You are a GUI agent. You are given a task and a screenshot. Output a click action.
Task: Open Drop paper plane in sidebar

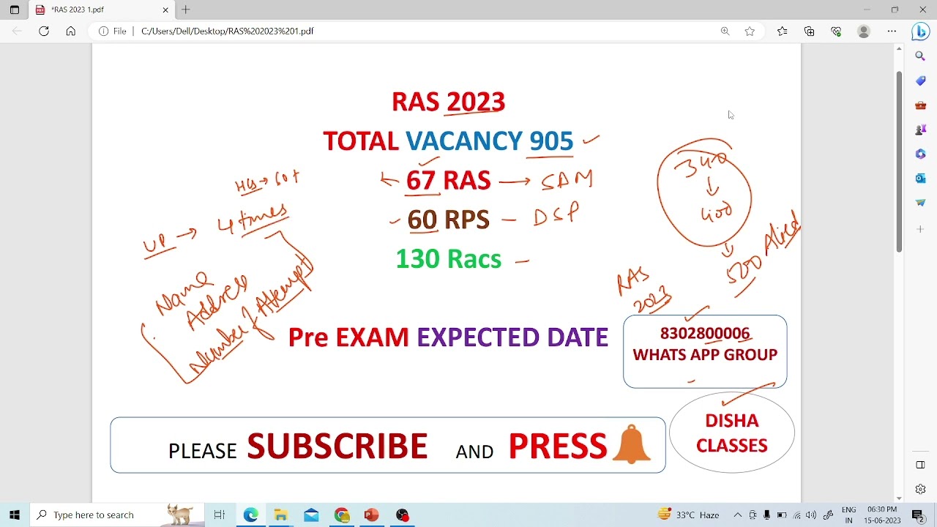[920, 203]
